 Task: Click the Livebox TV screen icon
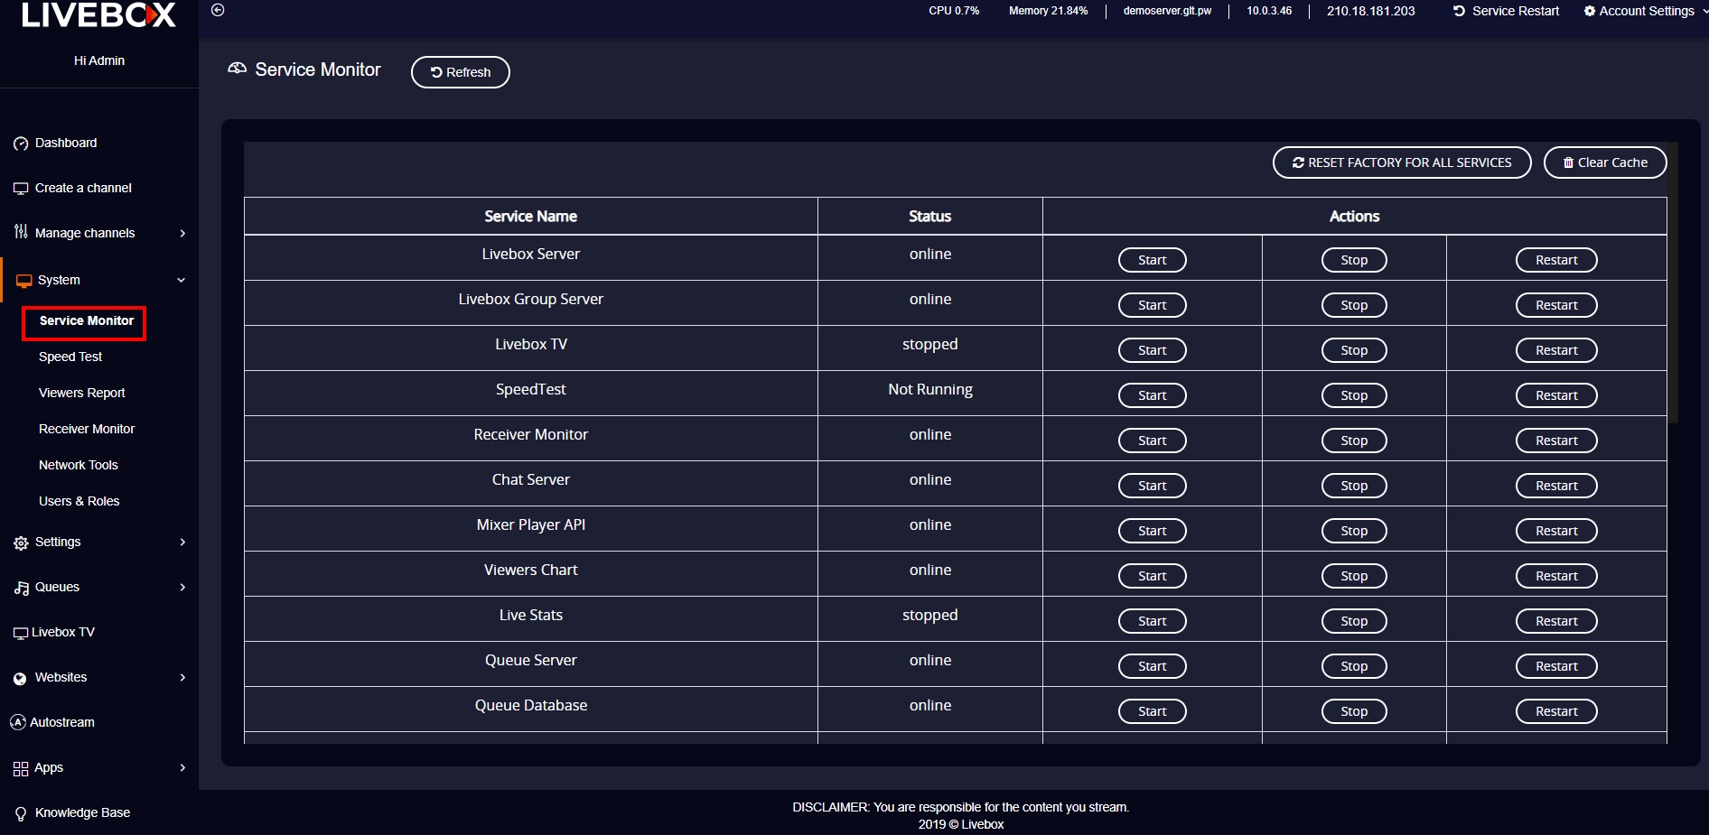click(21, 633)
